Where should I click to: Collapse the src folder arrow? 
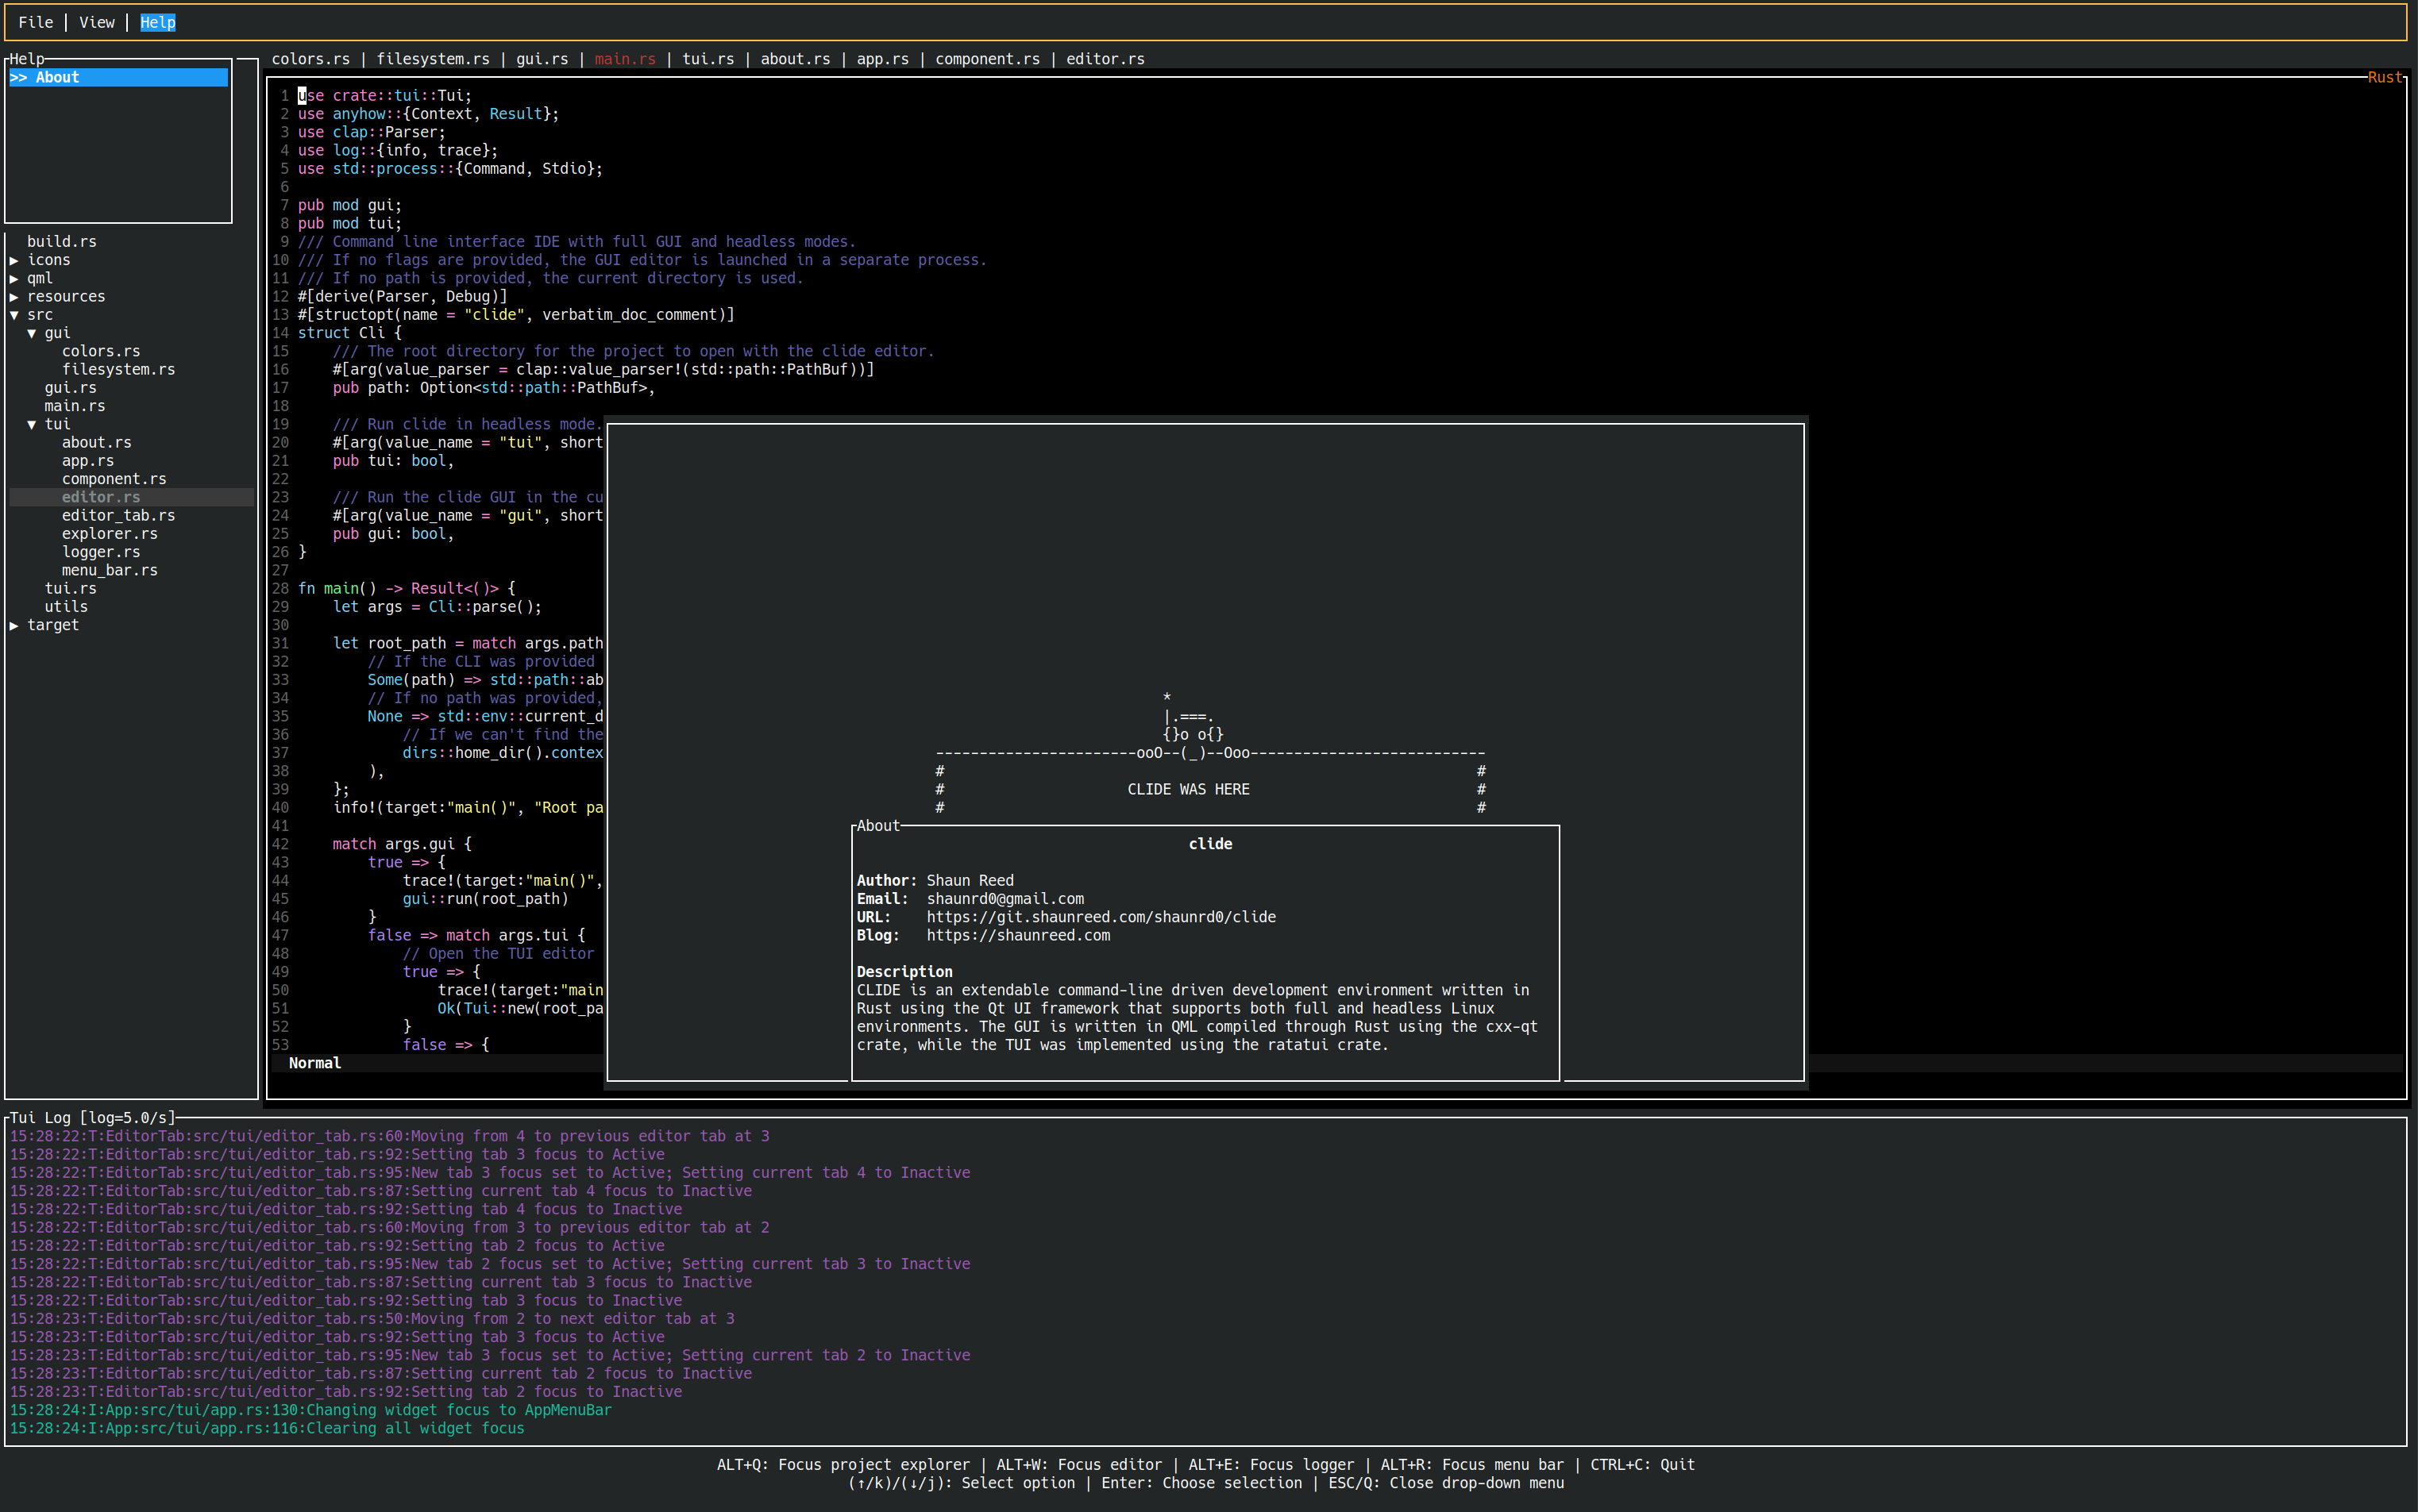[14, 315]
